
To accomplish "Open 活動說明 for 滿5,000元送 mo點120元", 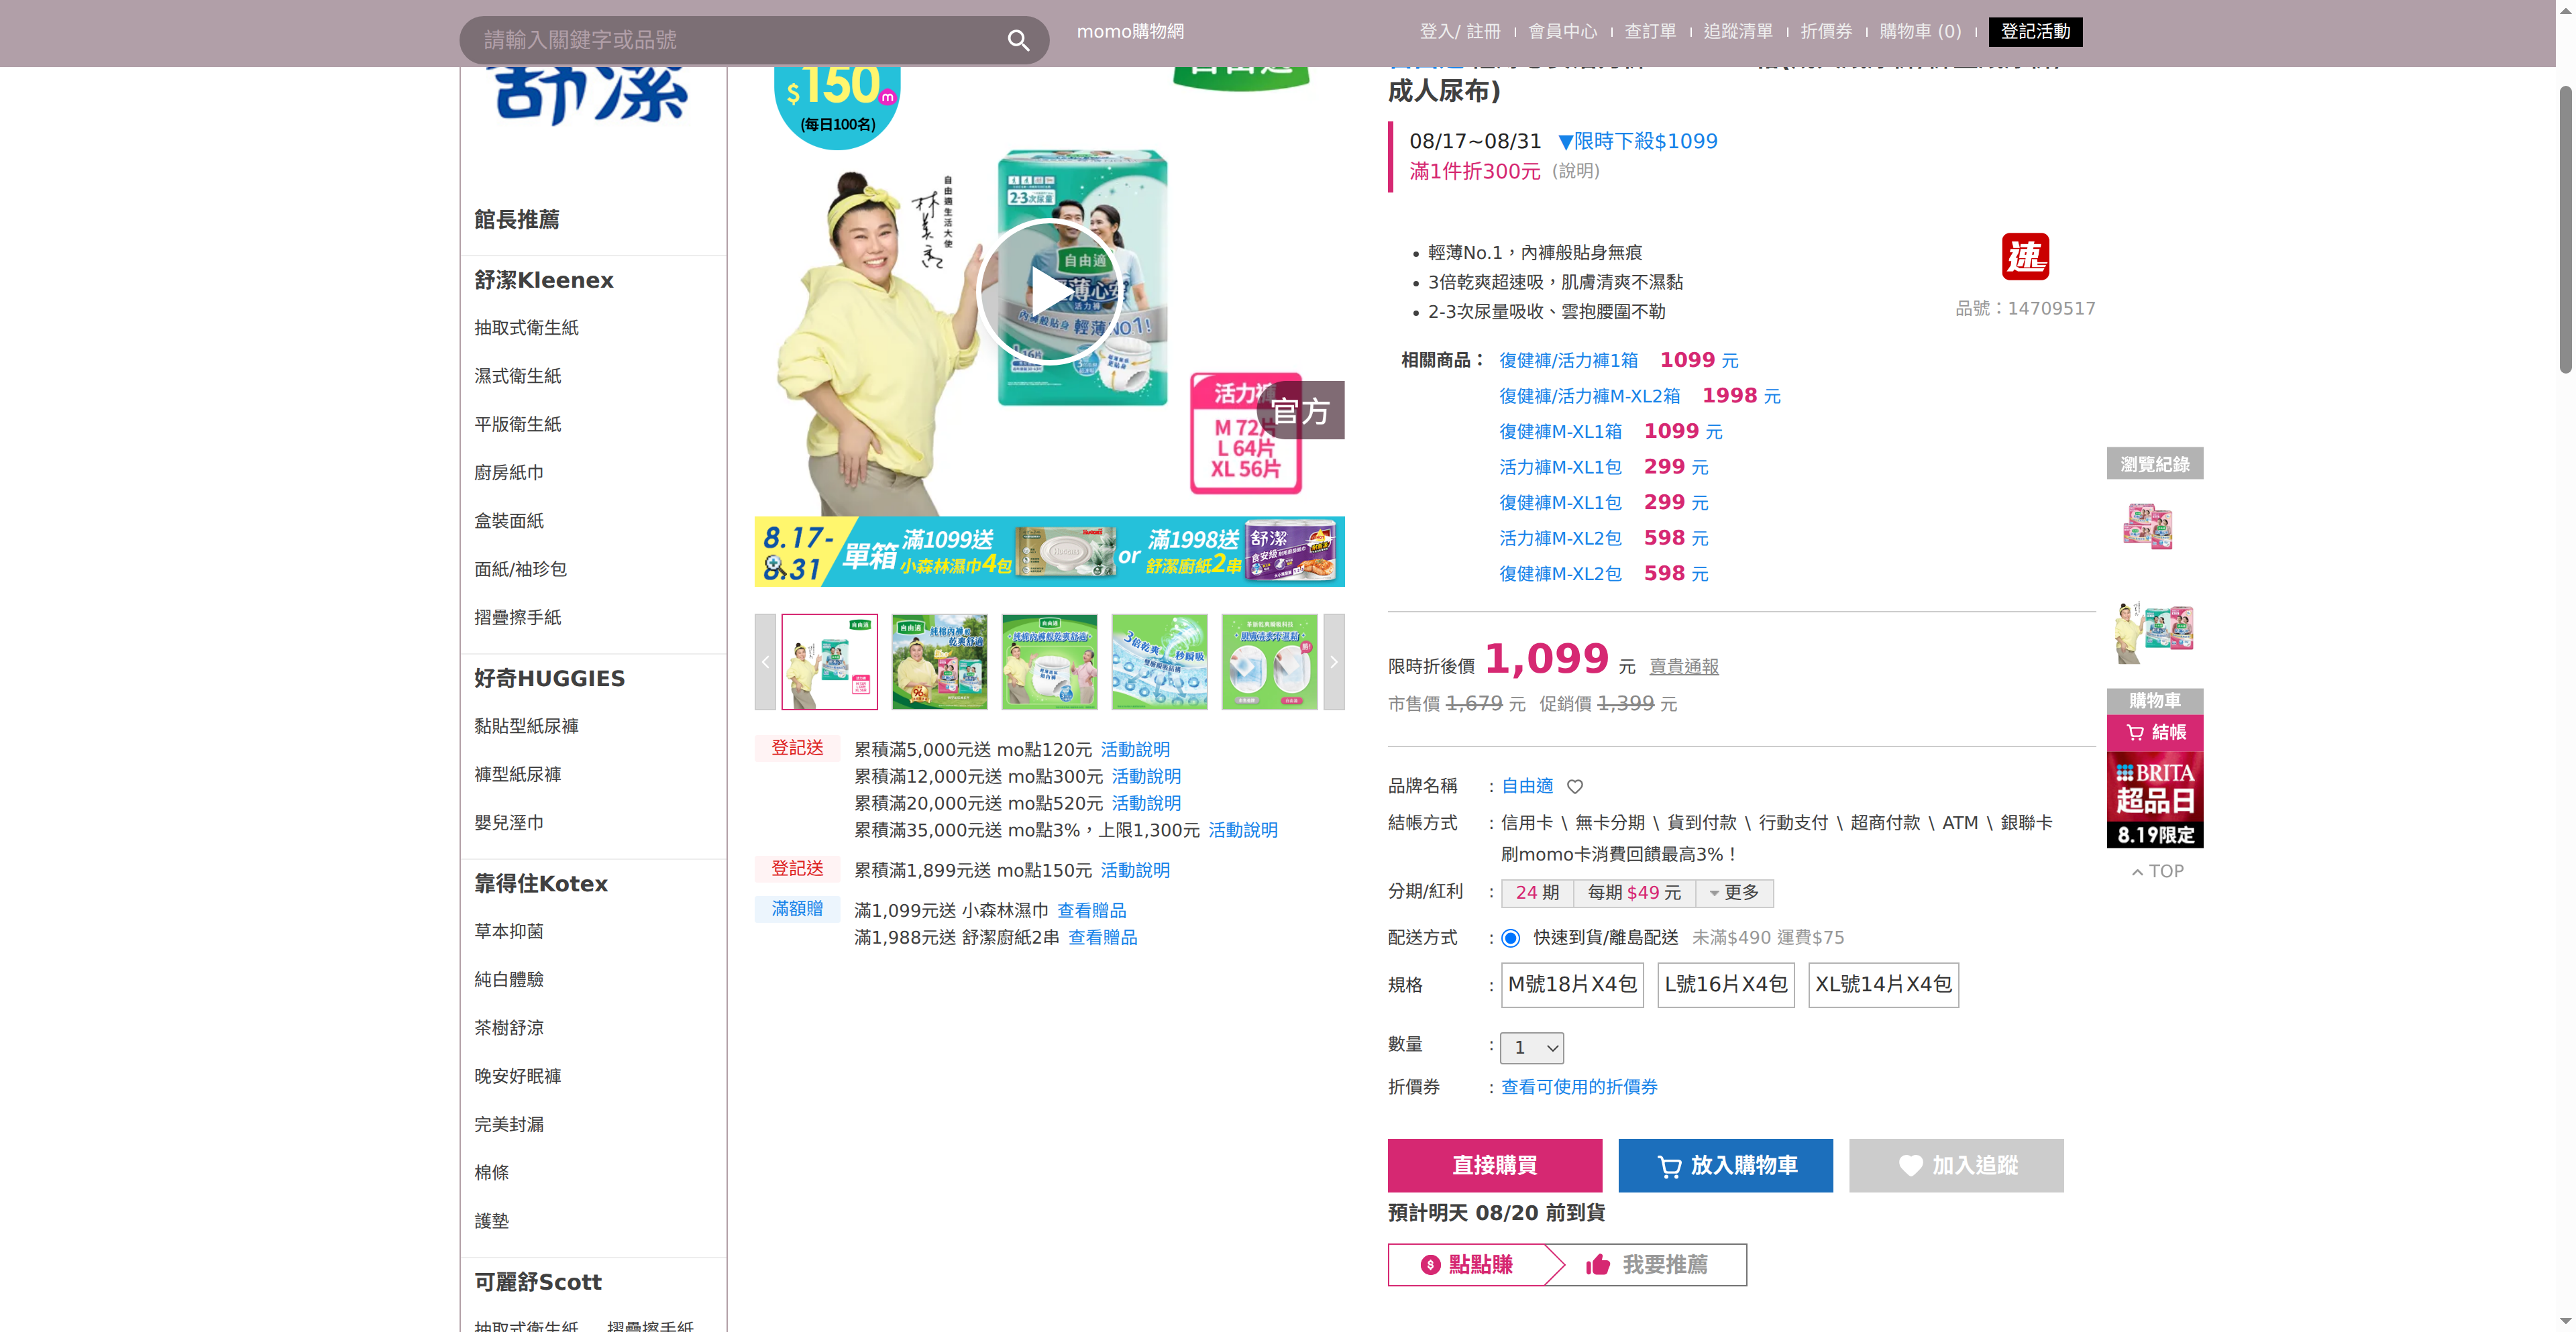I will point(1135,750).
